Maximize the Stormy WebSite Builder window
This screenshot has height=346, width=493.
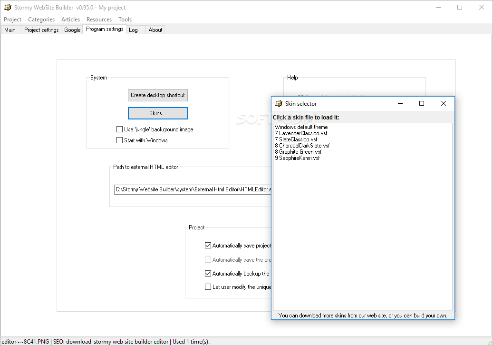pyautogui.click(x=460, y=7)
